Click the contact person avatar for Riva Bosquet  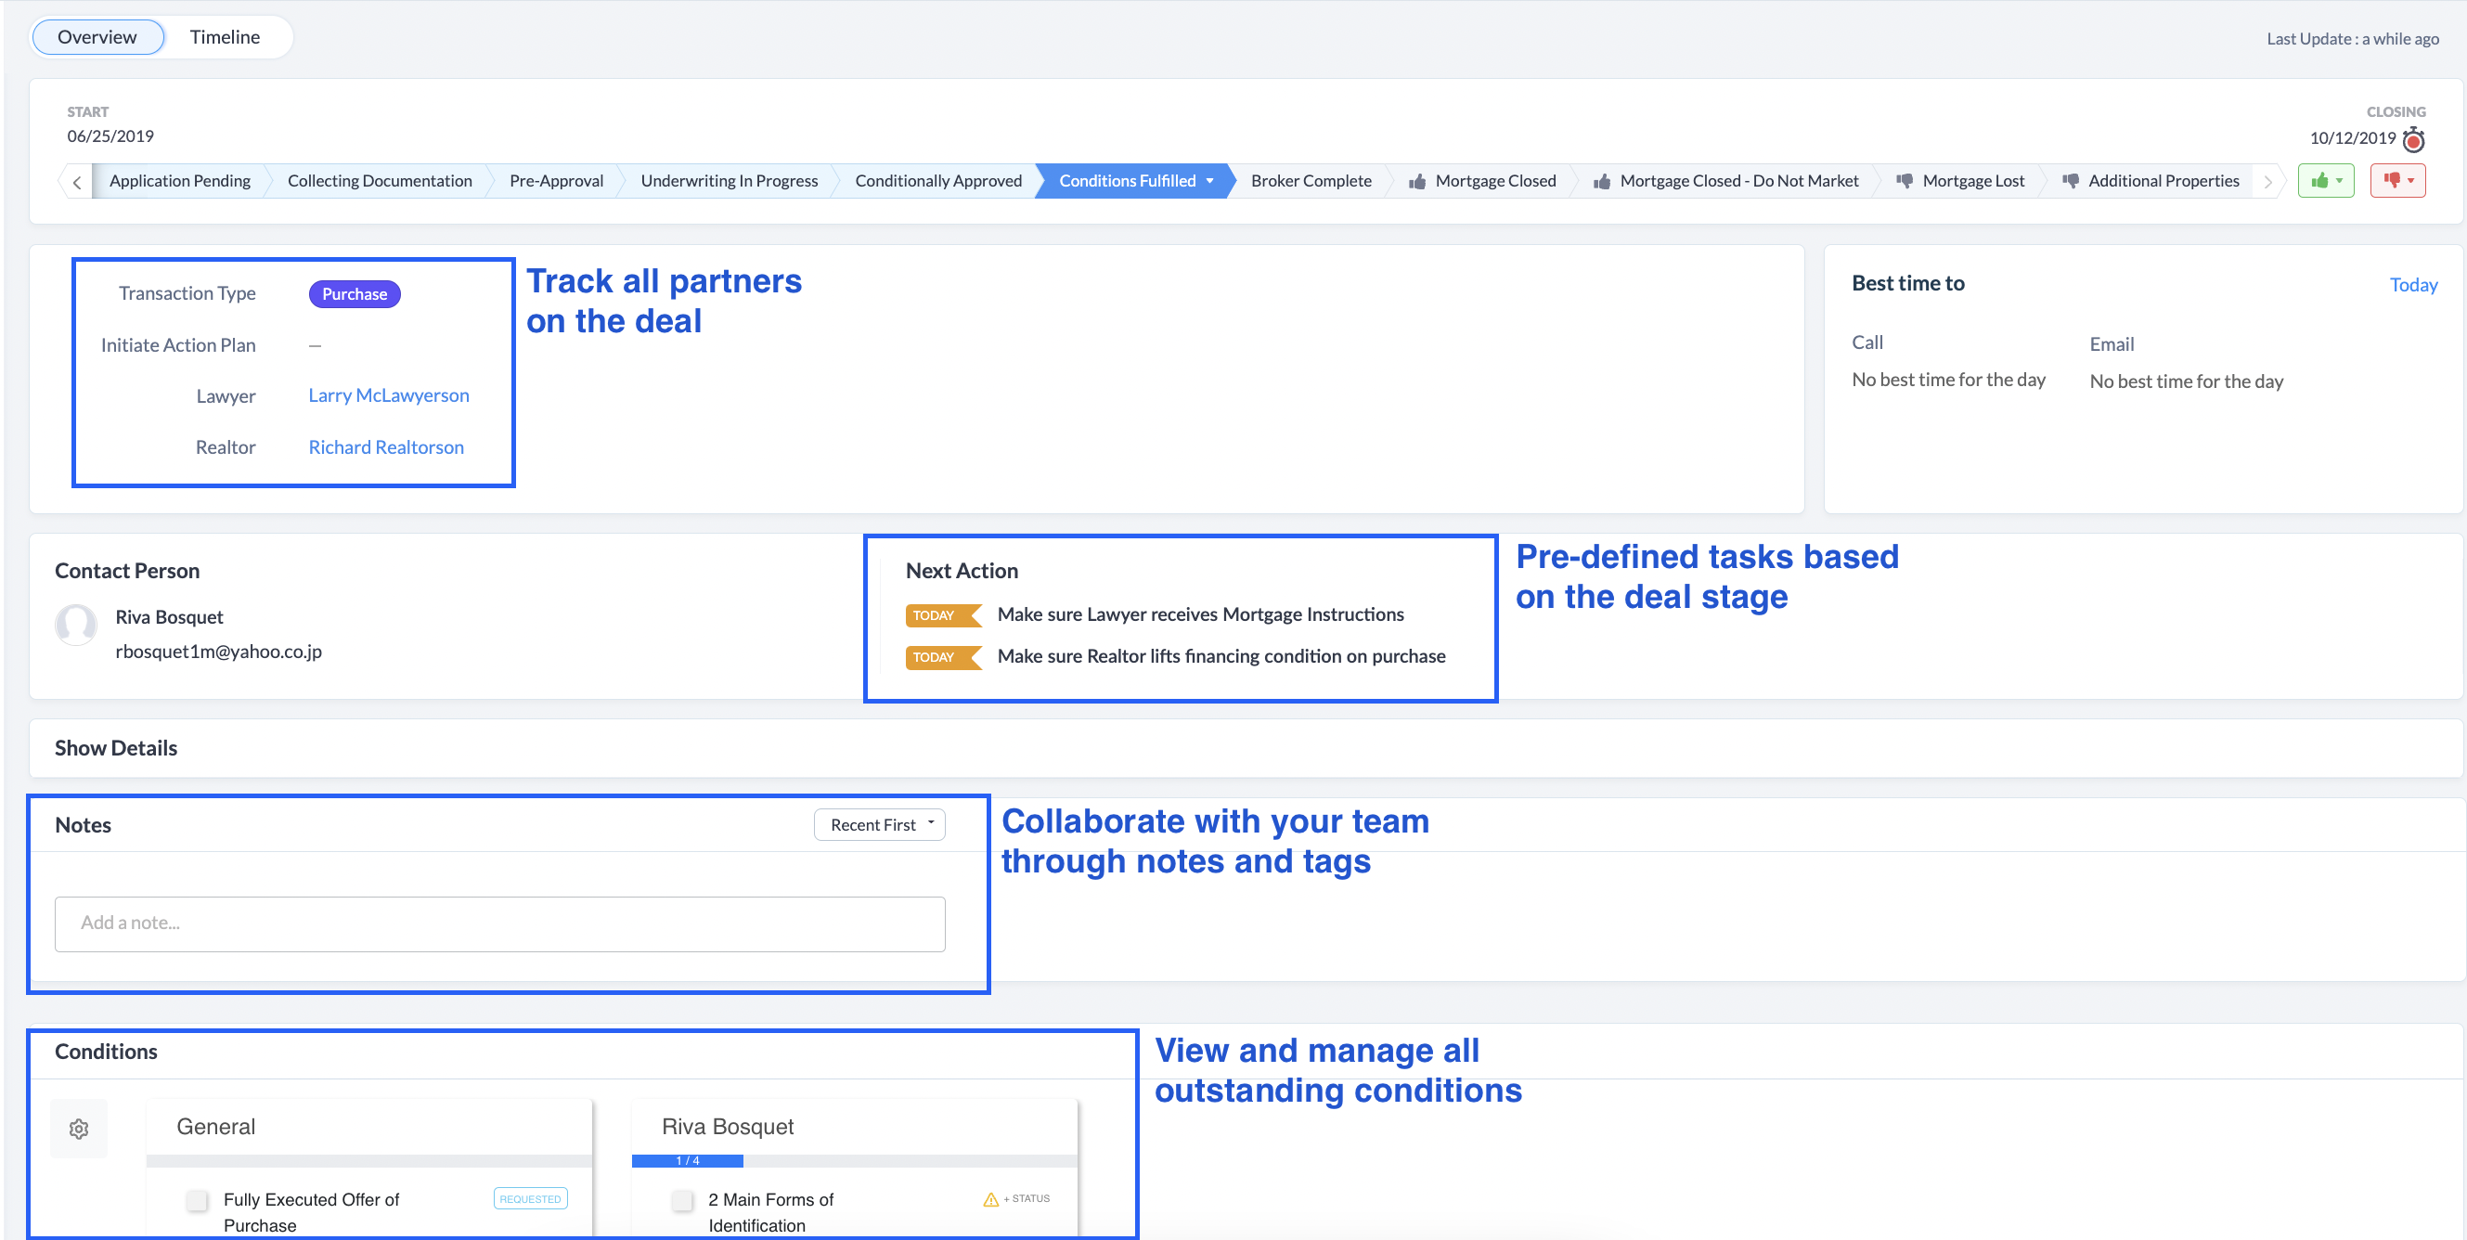(76, 625)
